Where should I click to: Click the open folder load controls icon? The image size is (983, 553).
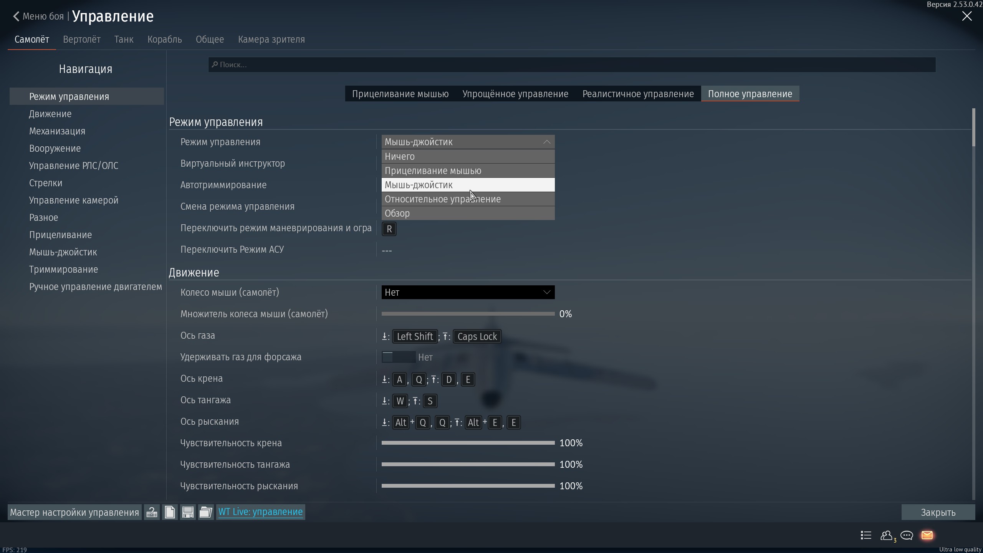pyautogui.click(x=206, y=512)
